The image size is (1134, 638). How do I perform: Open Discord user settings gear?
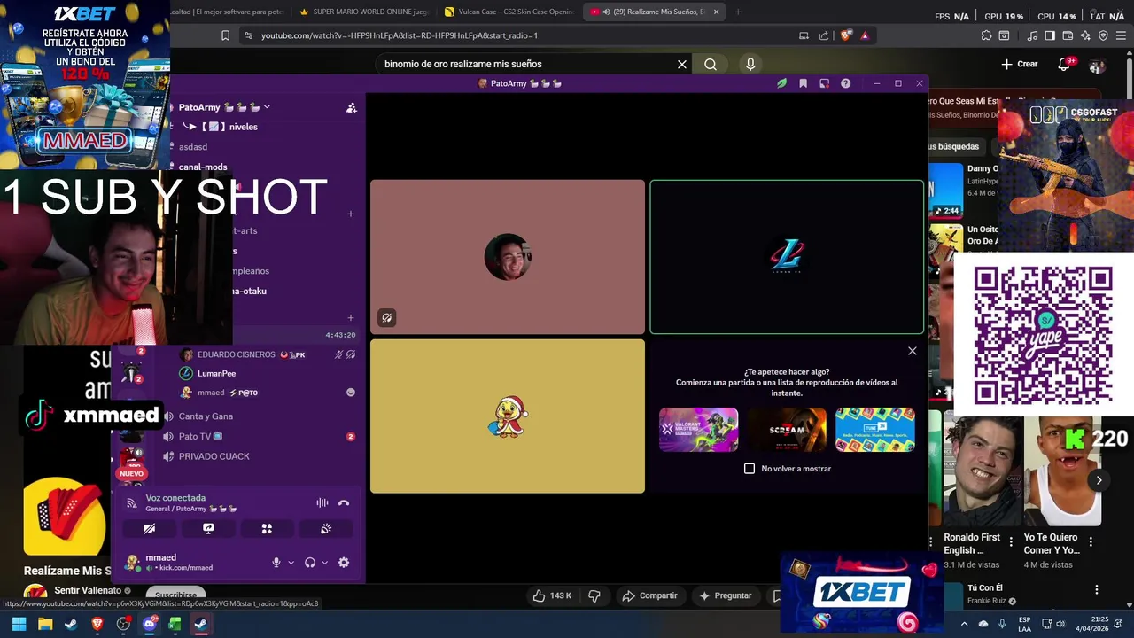click(344, 562)
